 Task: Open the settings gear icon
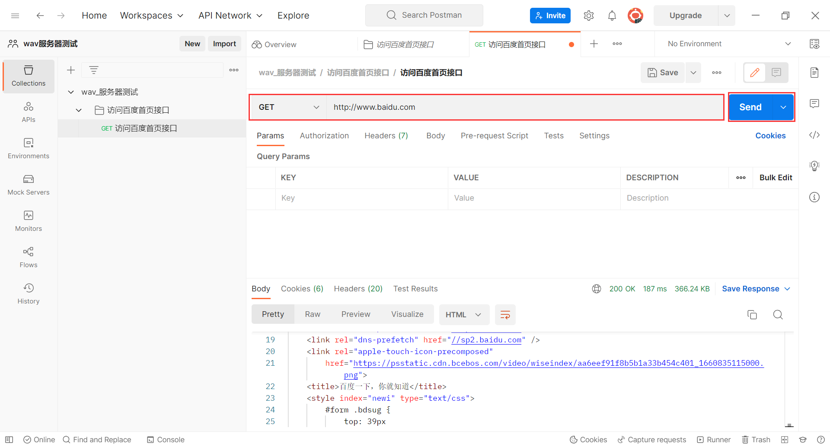point(589,16)
